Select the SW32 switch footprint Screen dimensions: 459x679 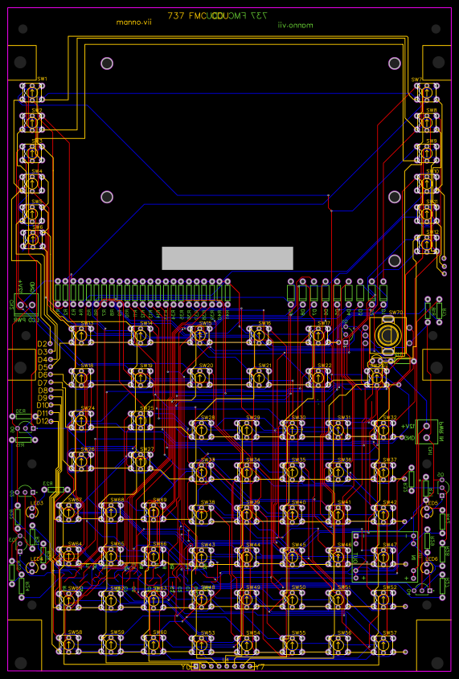pos(383,429)
